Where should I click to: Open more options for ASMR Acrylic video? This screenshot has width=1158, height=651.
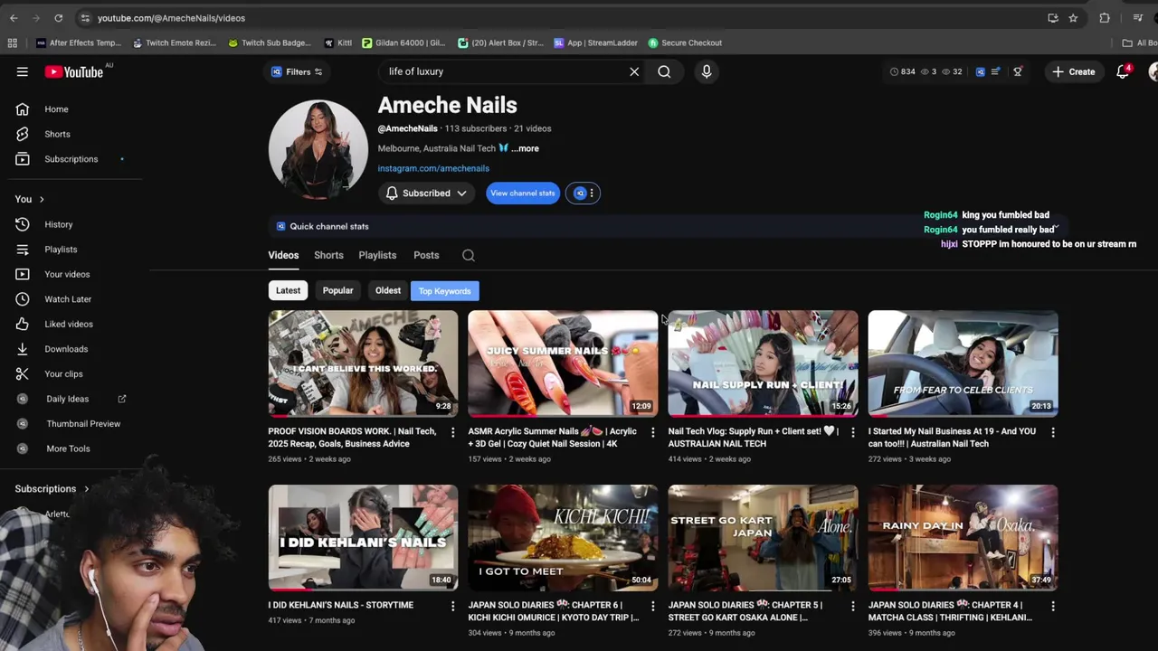click(652, 432)
